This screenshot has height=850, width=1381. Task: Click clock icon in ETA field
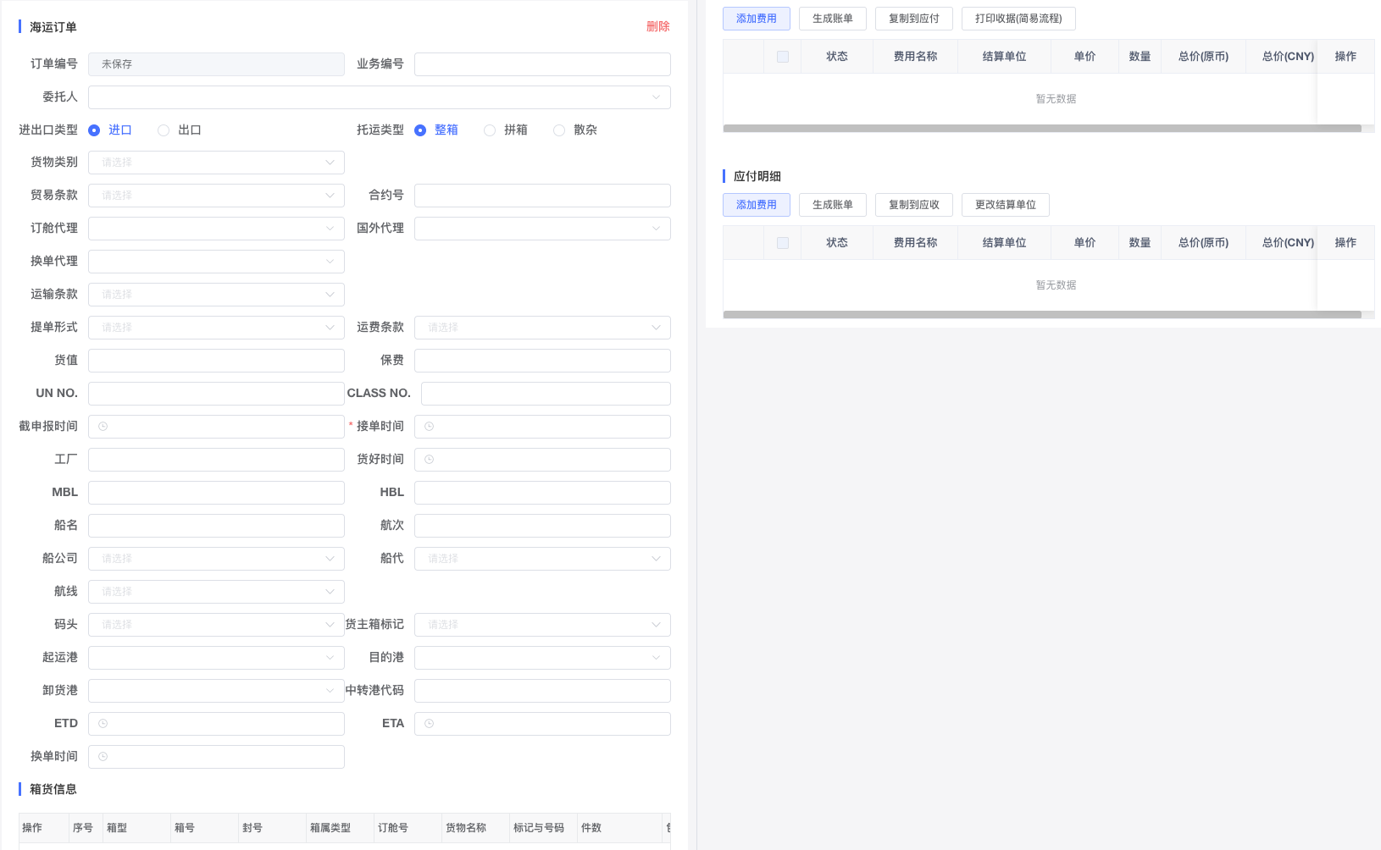coord(430,724)
